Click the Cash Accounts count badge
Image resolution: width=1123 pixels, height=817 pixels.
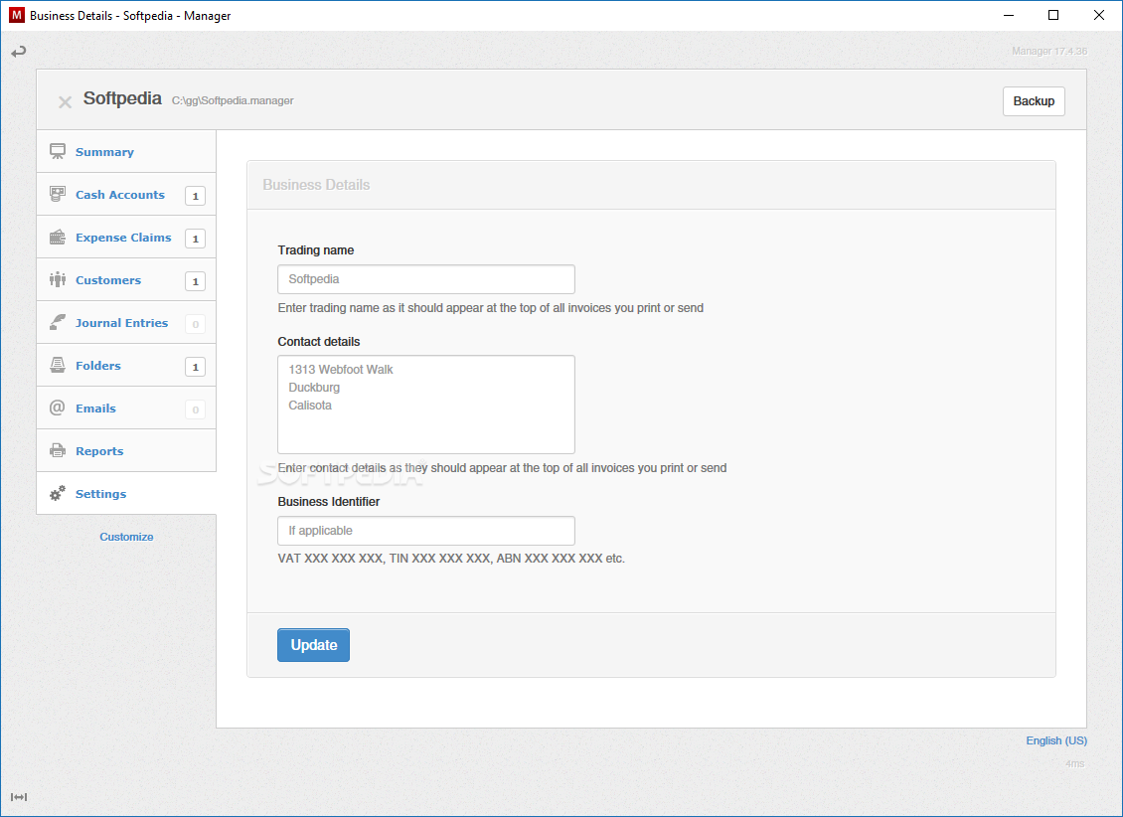click(195, 196)
